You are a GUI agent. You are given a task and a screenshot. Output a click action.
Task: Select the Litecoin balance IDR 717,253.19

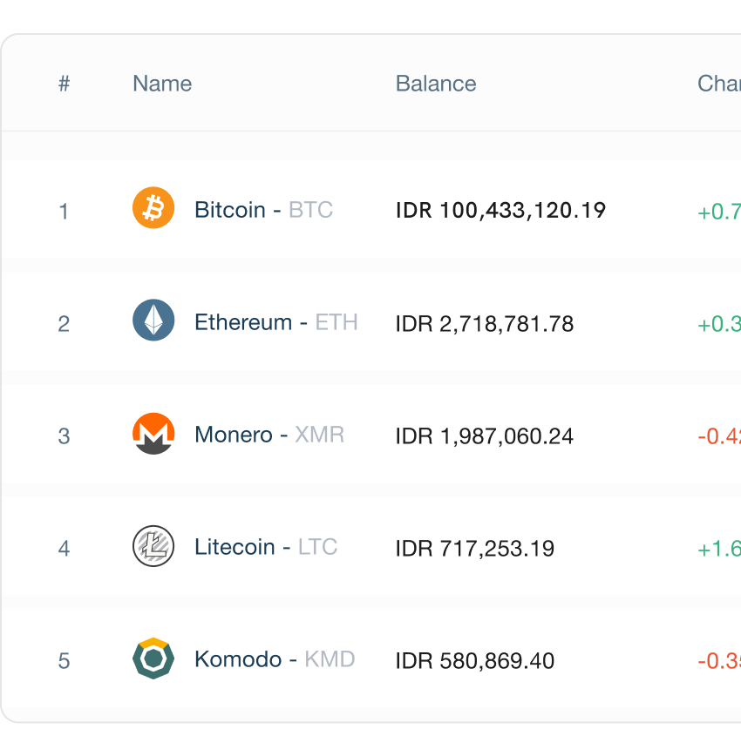[x=475, y=549]
